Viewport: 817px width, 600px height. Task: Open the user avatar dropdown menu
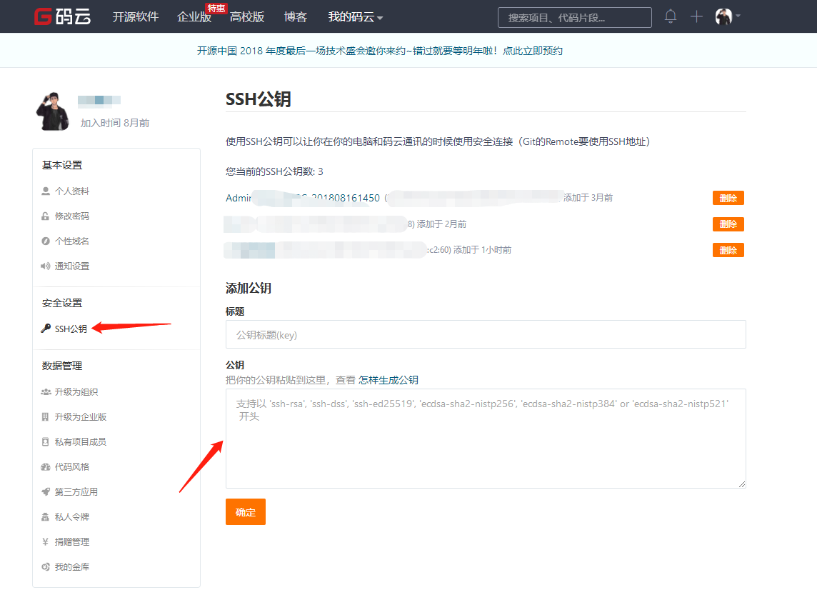pos(727,16)
